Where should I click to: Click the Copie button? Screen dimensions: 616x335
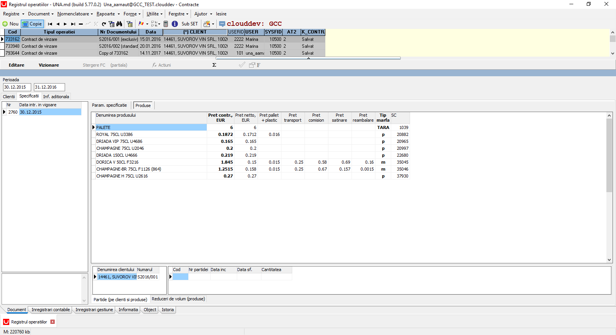pos(32,24)
